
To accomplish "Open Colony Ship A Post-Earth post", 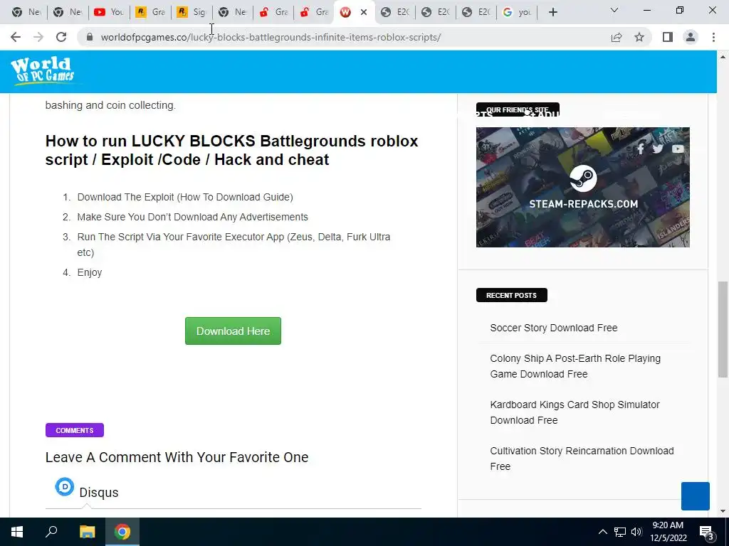I will point(575,366).
